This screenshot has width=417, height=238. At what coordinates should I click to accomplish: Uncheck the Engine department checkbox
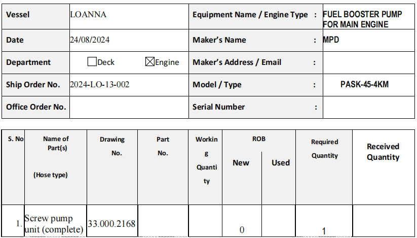click(149, 62)
